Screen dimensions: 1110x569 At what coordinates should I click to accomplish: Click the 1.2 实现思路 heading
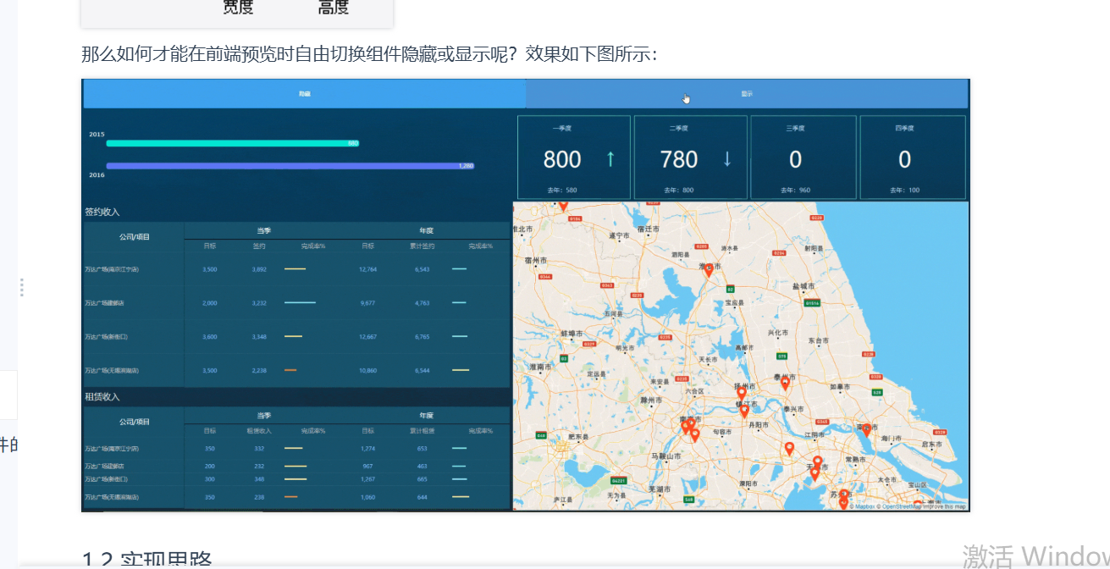[x=146, y=559]
